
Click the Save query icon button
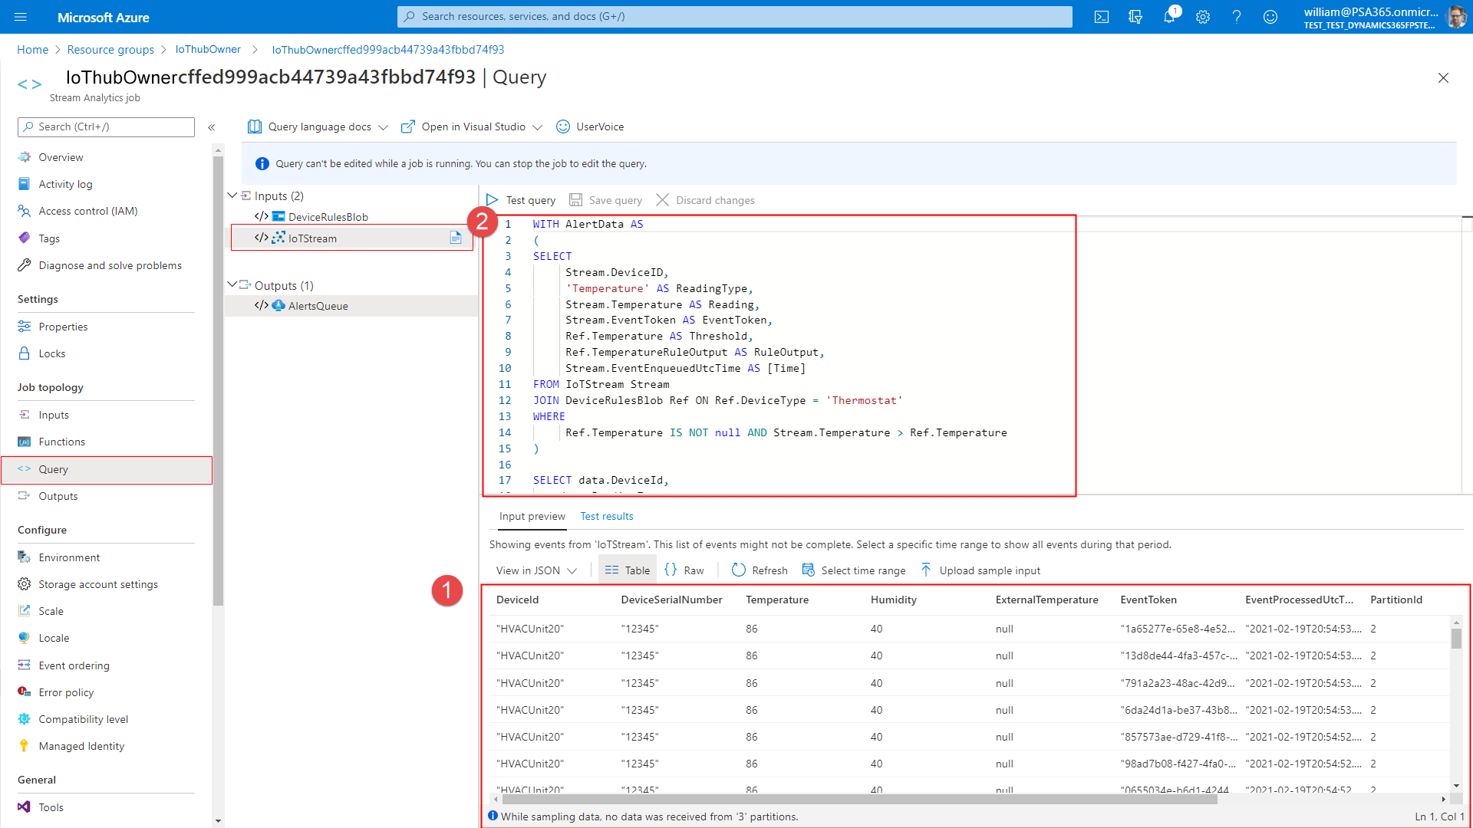575,199
